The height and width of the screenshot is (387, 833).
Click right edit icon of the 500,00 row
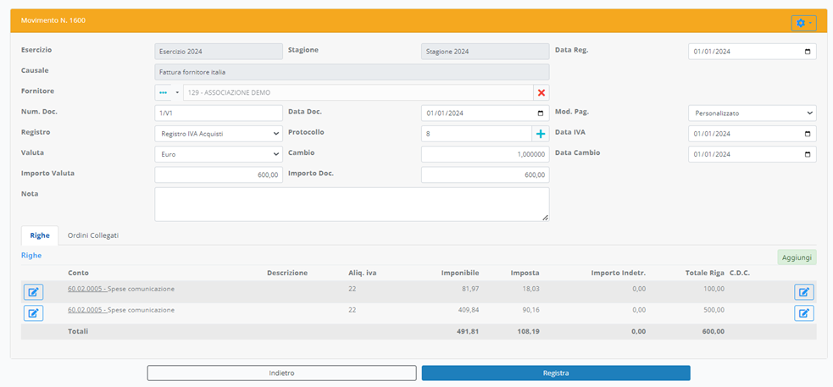(x=804, y=313)
